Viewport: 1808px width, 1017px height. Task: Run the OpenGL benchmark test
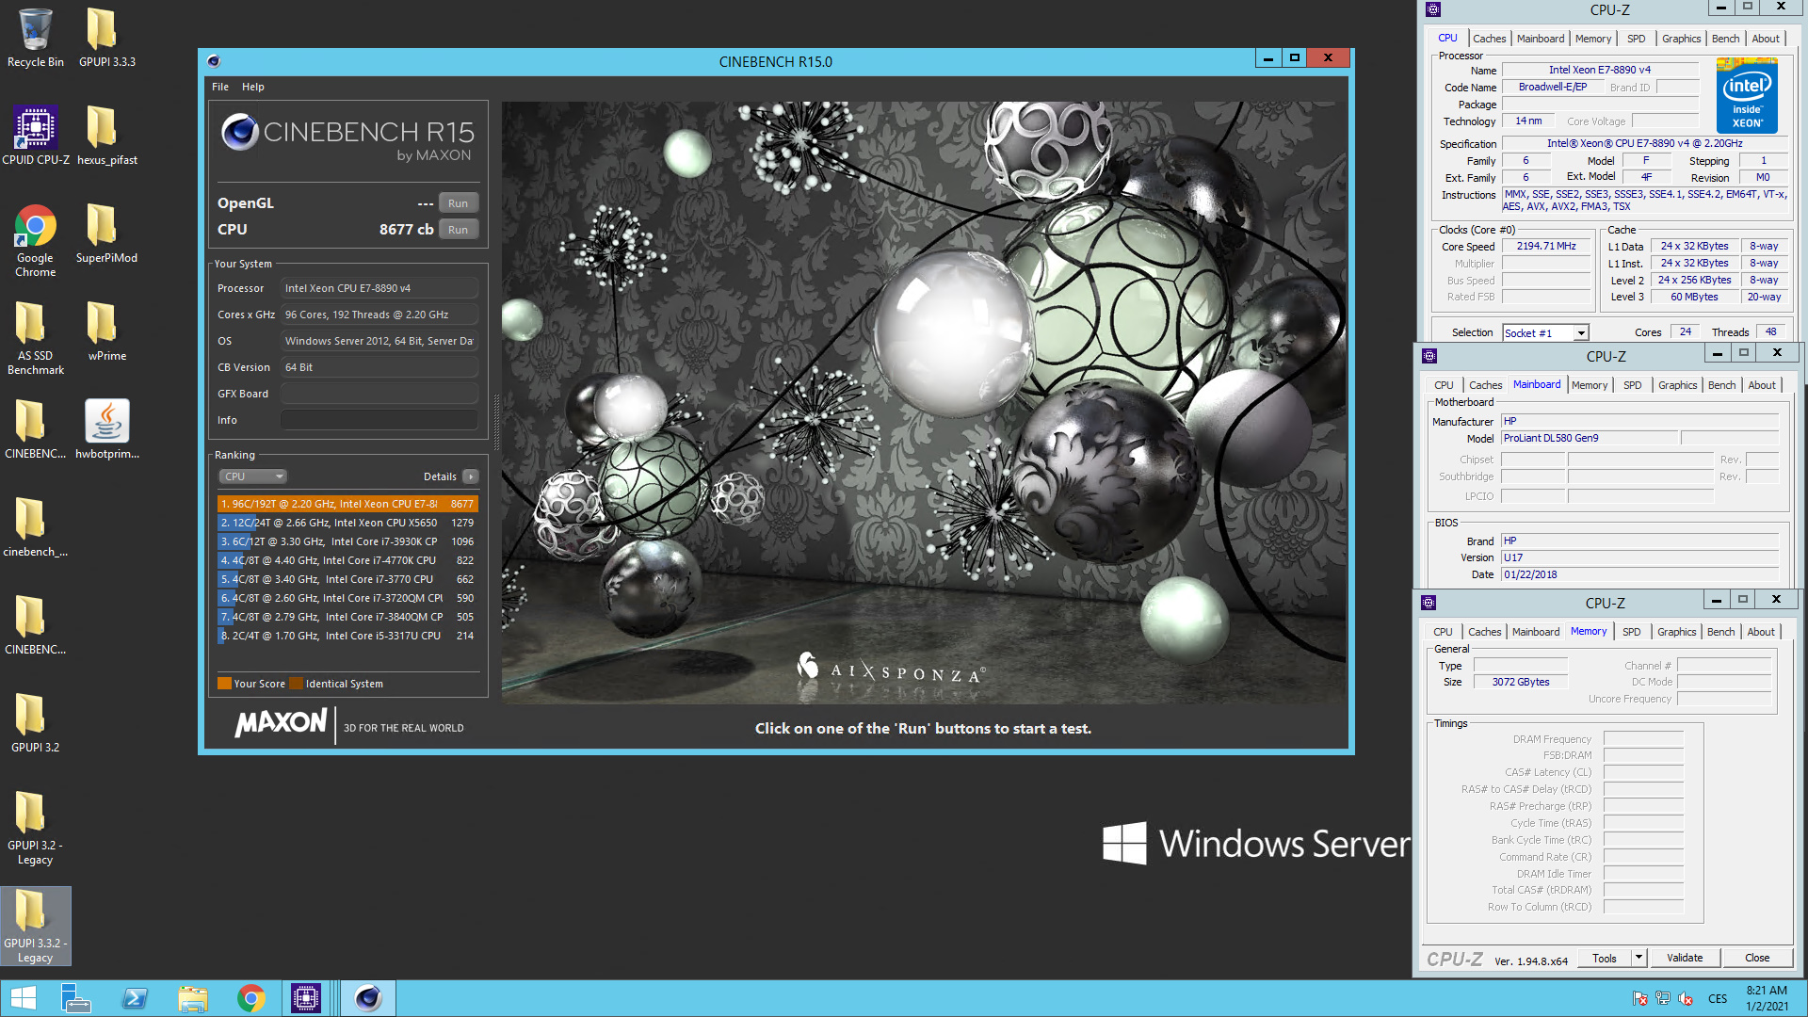click(x=458, y=203)
